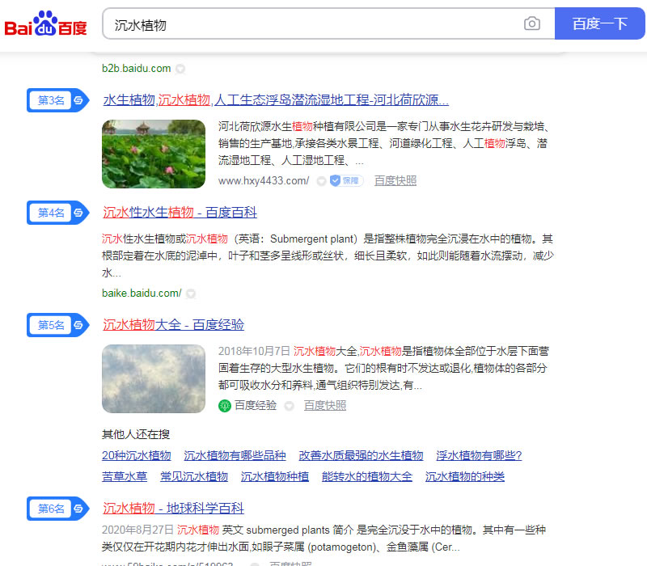Search related query 浮水植物有哪些?
Image resolution: width=647 pixels, height=566 pixels.
479,455
